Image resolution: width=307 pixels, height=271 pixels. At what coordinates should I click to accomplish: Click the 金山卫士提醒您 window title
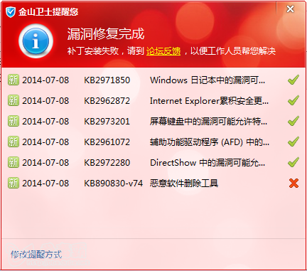48,12
